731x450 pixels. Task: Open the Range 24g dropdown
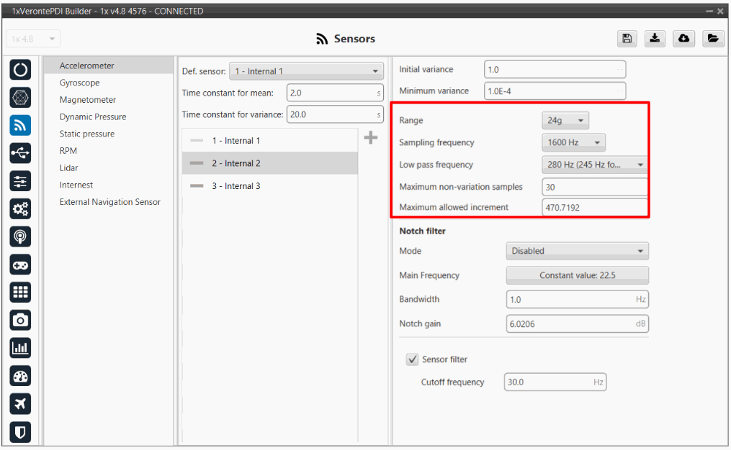565,121
